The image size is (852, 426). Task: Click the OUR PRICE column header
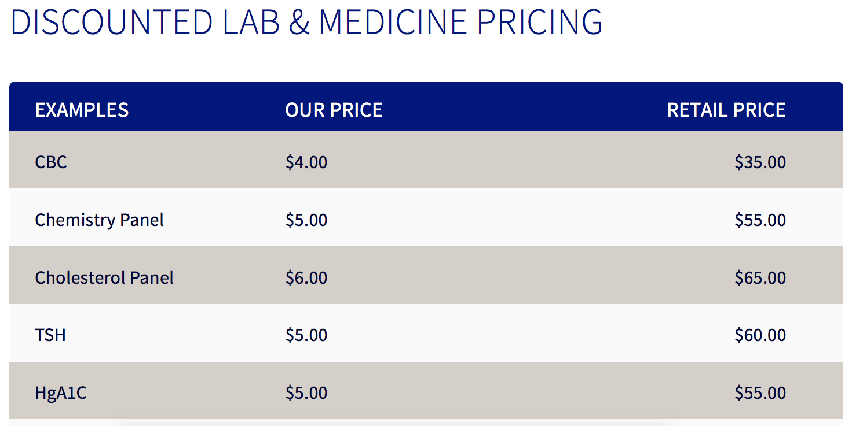click(334, 110)
